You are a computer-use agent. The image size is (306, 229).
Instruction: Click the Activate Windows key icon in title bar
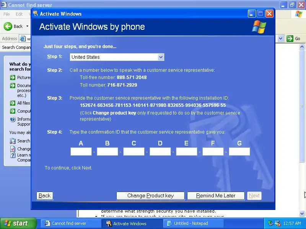click(x=36, y=14)
